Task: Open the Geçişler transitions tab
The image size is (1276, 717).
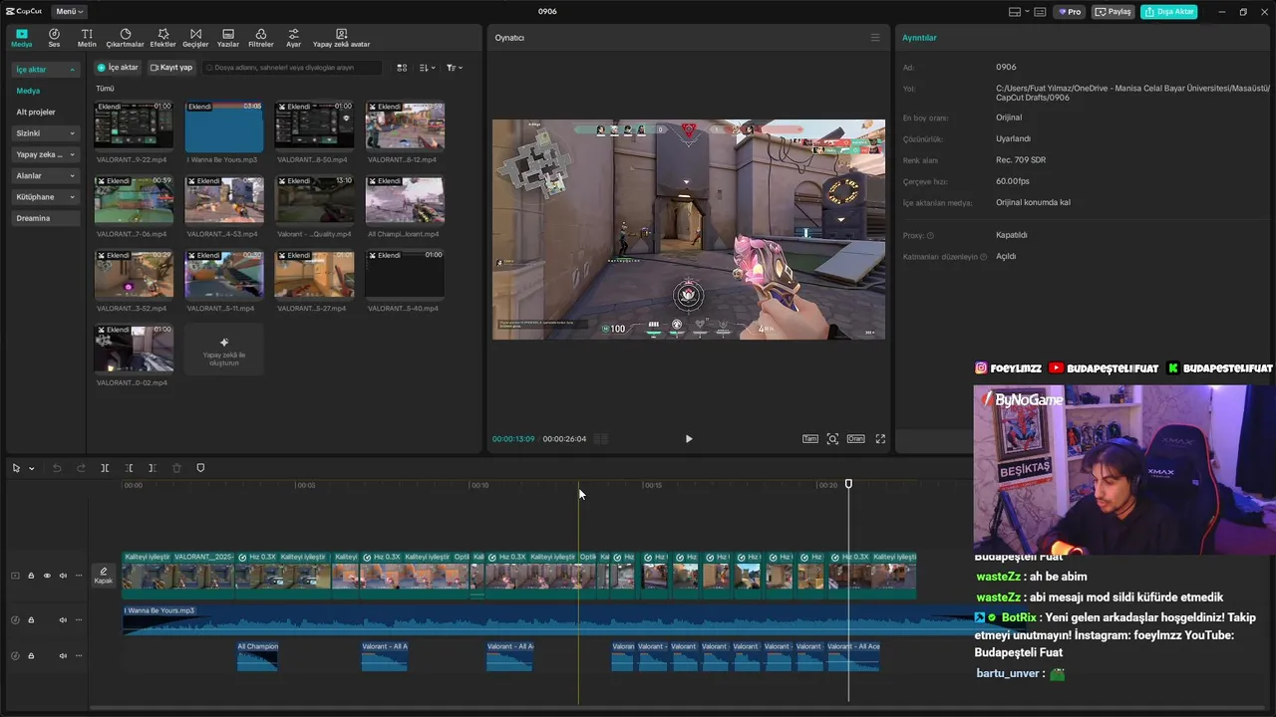Action: 195,38
